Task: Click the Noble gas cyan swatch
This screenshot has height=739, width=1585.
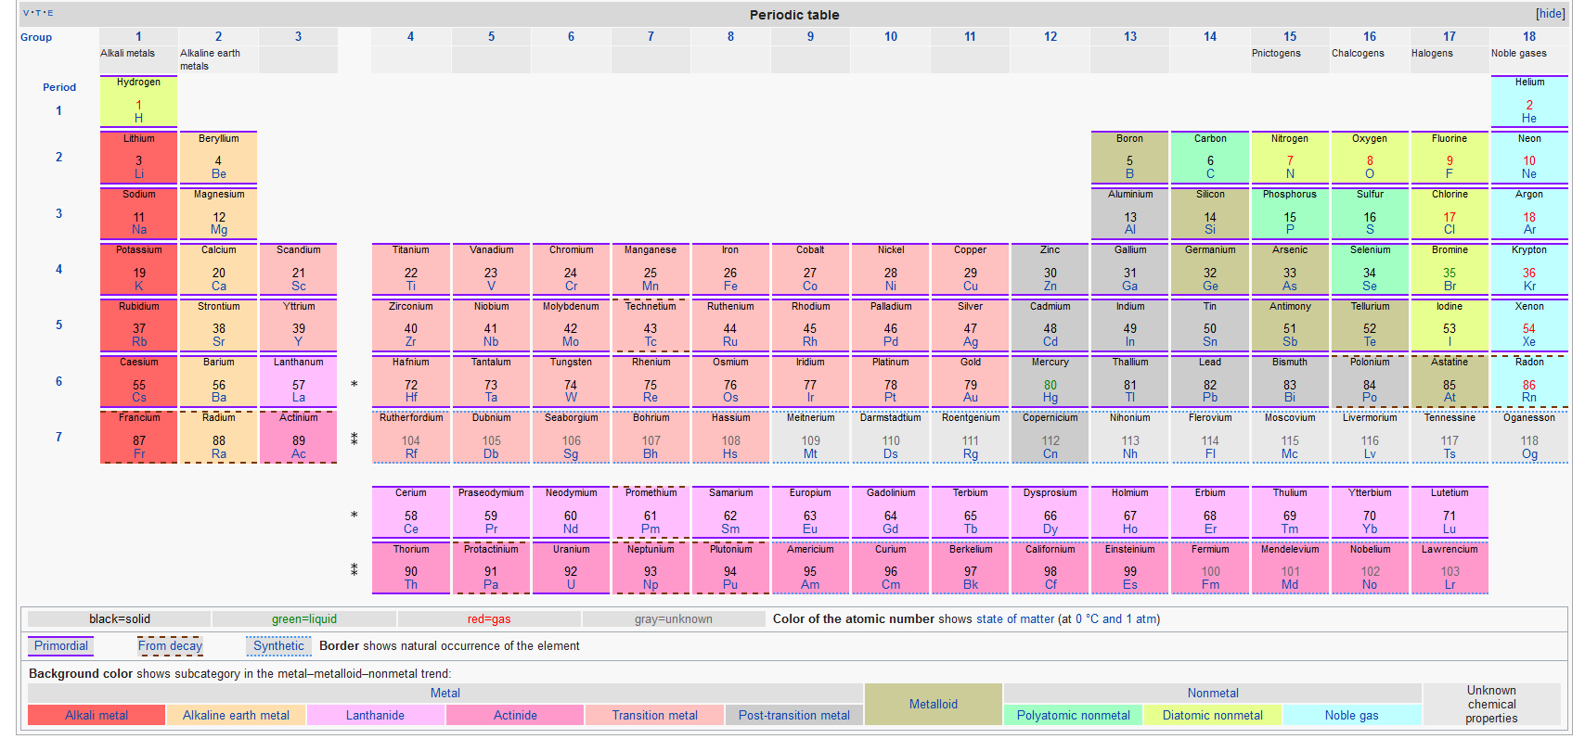Action: tap(1352, 715)
